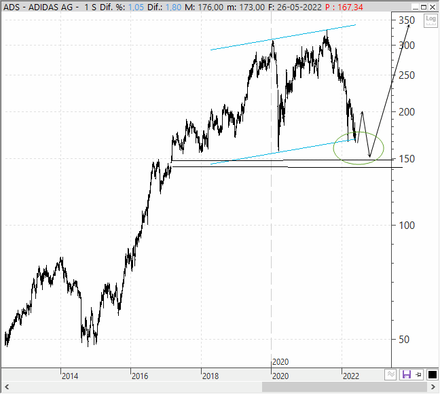Toggle the Log scale button
This screenshot has height=394, width=440.
click(430, 20)
